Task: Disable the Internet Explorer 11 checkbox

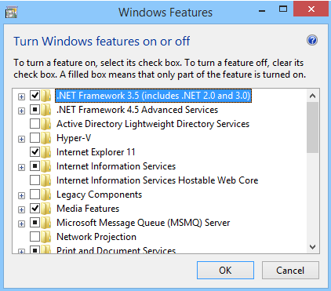Action: tap(35, 152)
